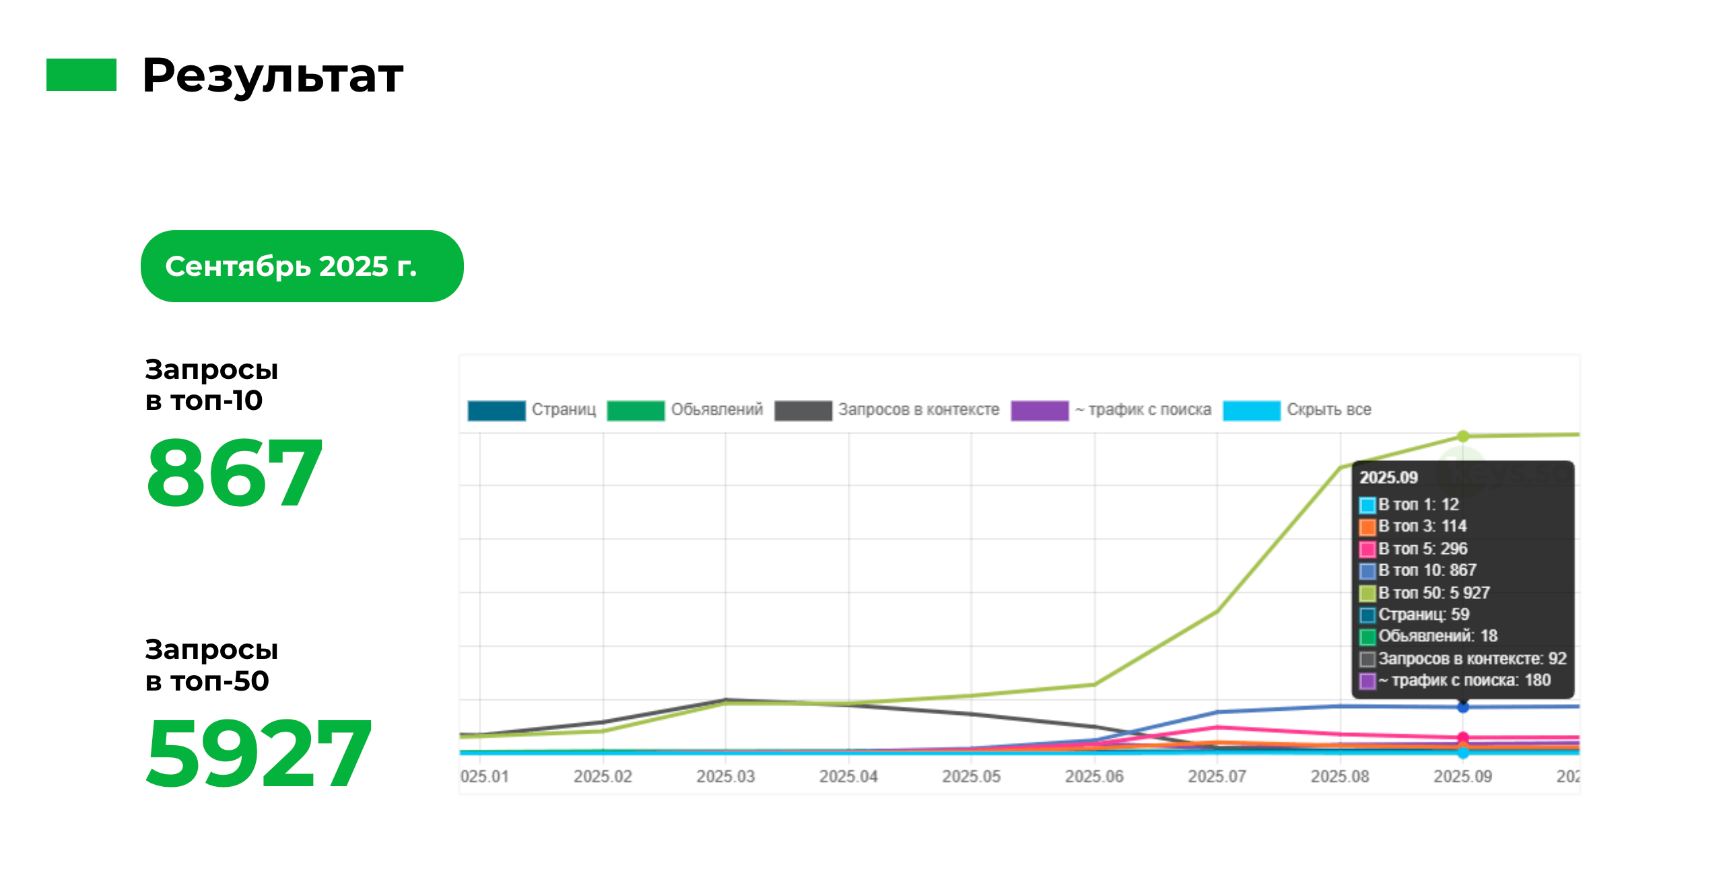
Task: Toggle the Объявлений legend color box
Action: 636,410
